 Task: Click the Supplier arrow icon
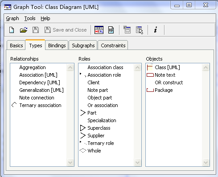coord(83,136)
